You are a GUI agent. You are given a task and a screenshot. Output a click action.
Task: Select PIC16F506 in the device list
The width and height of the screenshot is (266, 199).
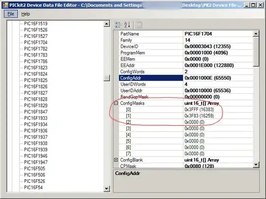point(34,175)
